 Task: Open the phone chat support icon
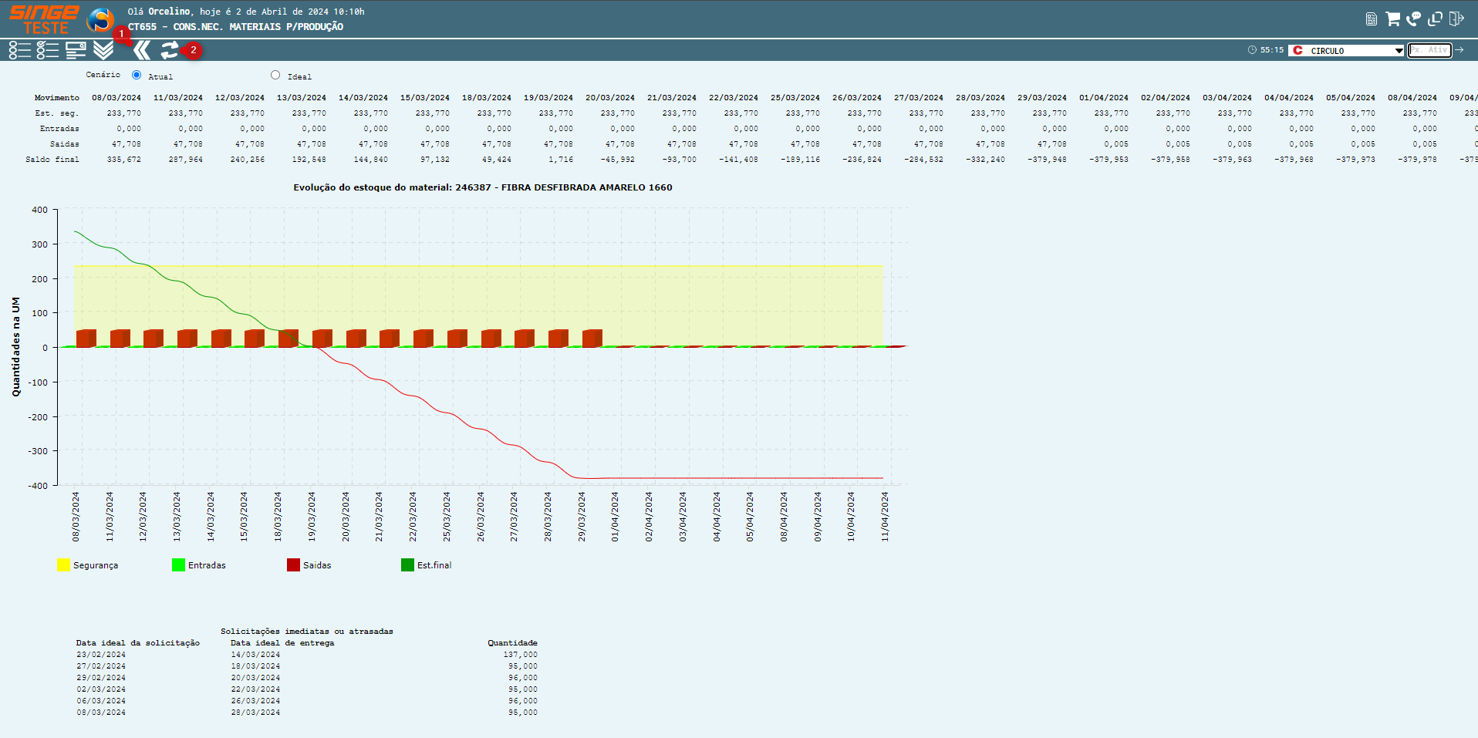[x=1413, y=19]
